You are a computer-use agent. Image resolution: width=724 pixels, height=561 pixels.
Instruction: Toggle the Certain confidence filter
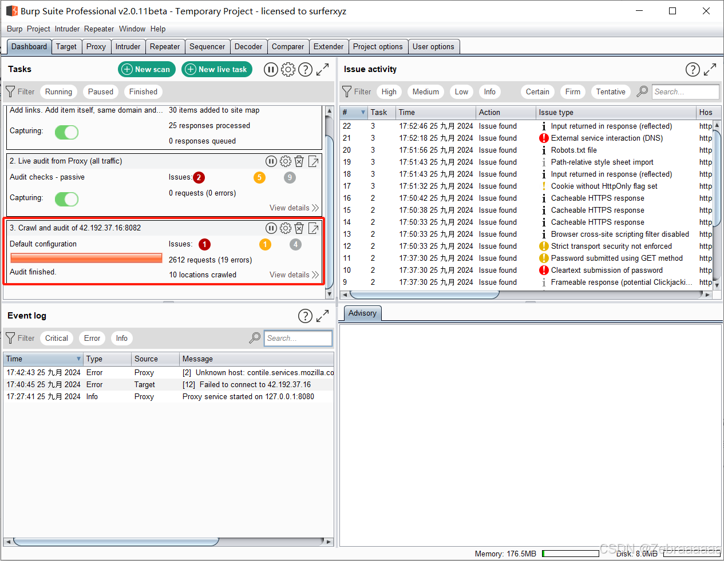click(x=537, y=91)
